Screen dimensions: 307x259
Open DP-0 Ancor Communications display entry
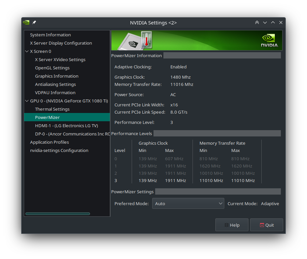pyautogui.click(x=72, y=134)
